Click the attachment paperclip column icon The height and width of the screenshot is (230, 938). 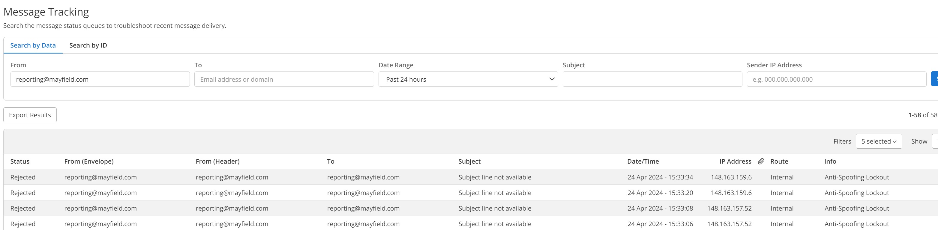pyautogui.click(x=761, y=161)
